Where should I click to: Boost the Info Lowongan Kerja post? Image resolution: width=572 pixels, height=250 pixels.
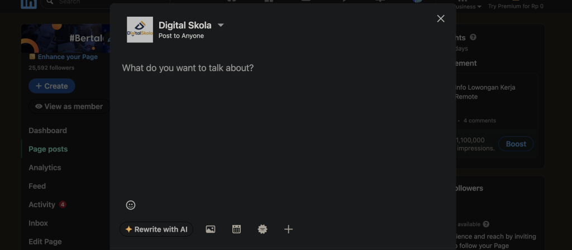(516, 144)
